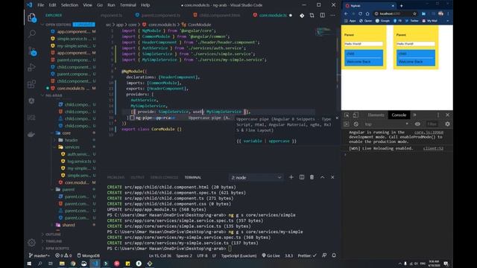This screenshot has height=268, width=477.
Task: Click the errors and warnings count in status bar
Action: [x=63, y=255]
